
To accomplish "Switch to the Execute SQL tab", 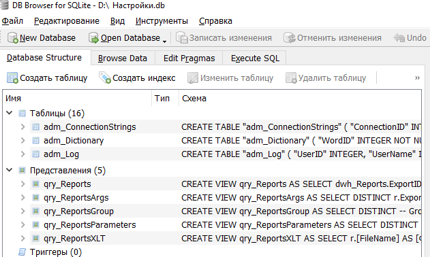I will click(255, 58).
